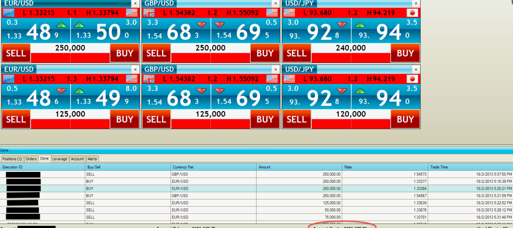
Task: Click the UK flag in the top GBP/USD tile
Action: pos(149,13)
